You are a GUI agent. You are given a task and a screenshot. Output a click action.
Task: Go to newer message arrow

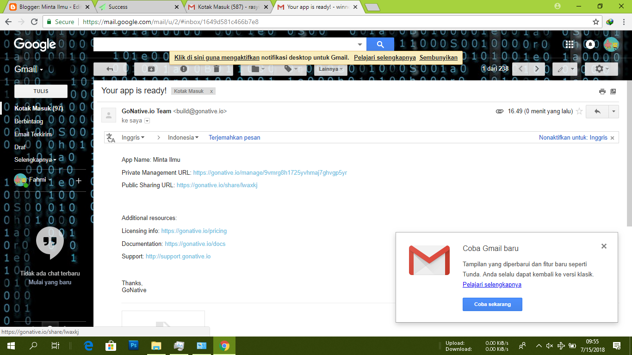[x=520, y=69]
